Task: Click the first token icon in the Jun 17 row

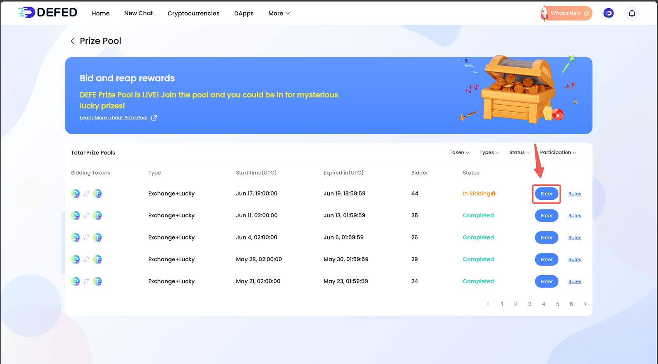Action: coord(75,194)
